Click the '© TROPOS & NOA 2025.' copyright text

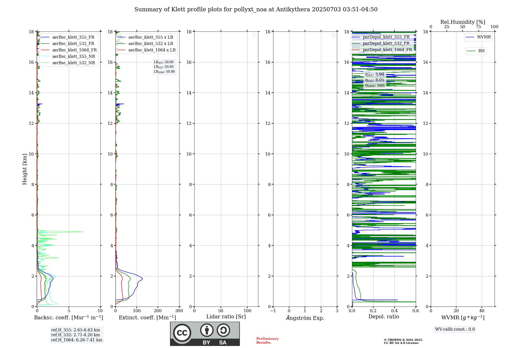click(x=403, y=340)
